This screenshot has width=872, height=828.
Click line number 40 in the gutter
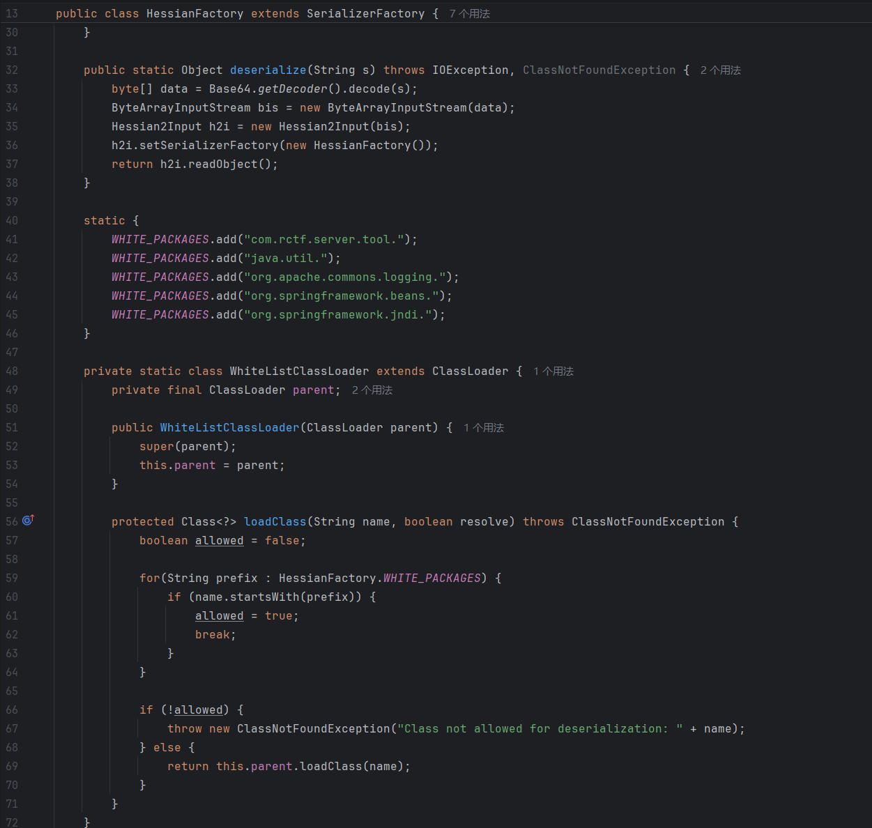tap(12, 221)
